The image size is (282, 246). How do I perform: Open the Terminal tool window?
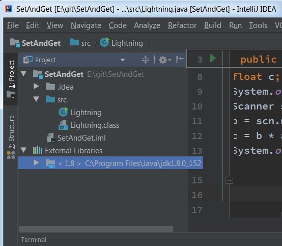(34, 240)
